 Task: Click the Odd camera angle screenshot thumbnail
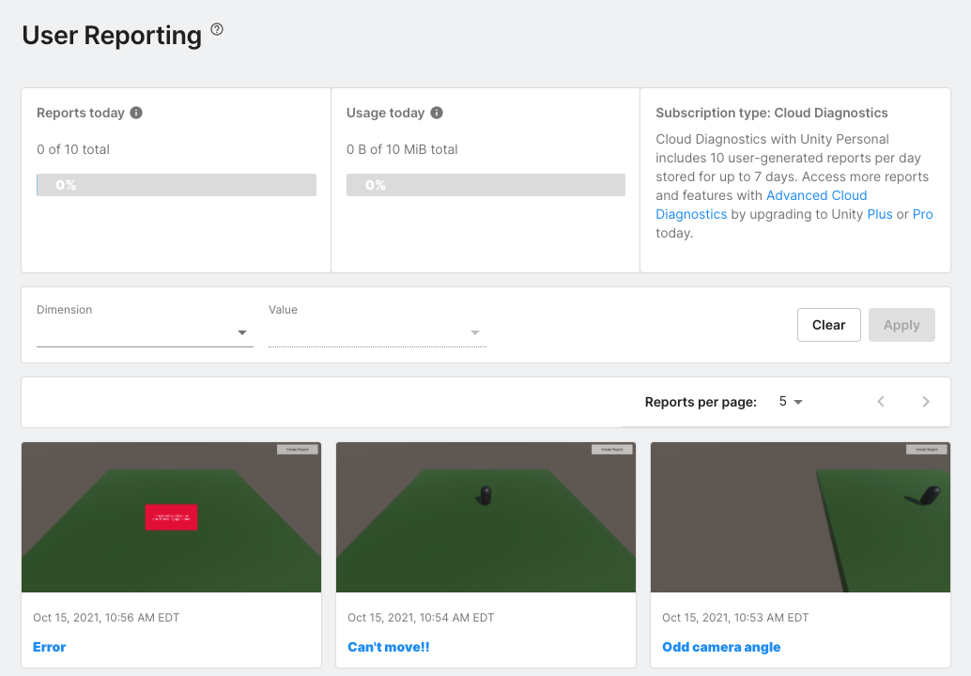[800, 517]
